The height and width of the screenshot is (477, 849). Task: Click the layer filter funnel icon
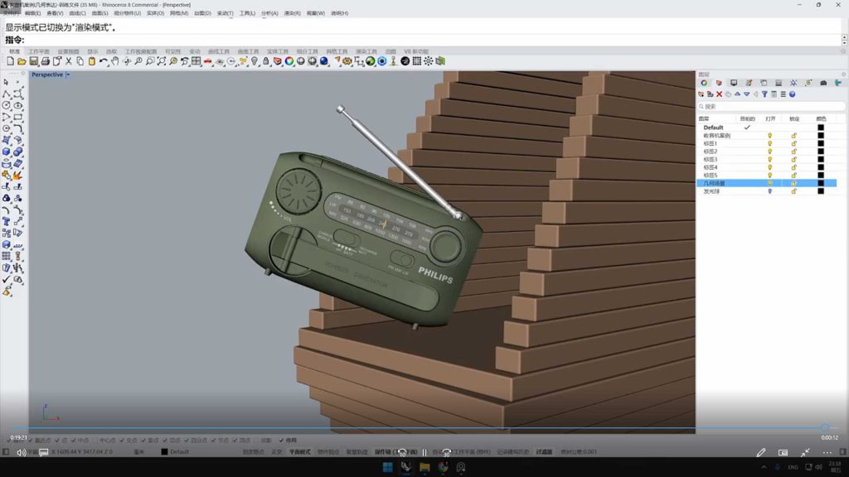point(764,94)
